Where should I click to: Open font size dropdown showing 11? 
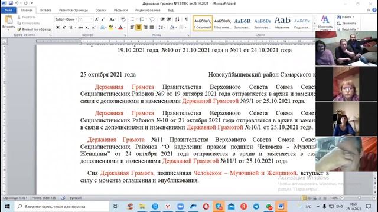tap(92, 19)
